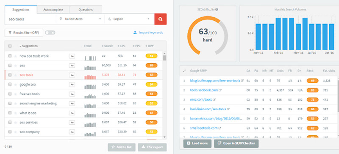The height and width of the screenshot is (154, 339).
Task: Click the suggestions list scrollbar thumb
Action: (164, 58)
